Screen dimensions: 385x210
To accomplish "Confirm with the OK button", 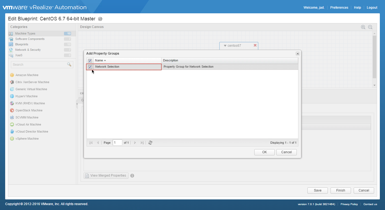I will 264,152.
